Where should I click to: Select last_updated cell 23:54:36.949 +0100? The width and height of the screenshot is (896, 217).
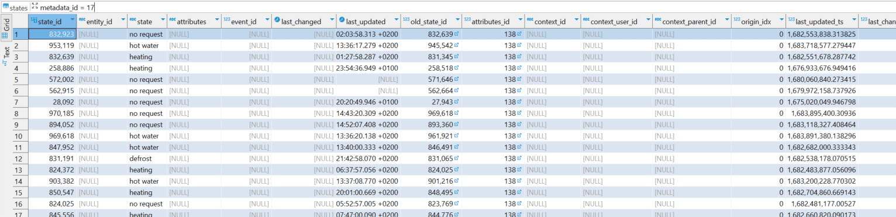click(x=368, y=68)
